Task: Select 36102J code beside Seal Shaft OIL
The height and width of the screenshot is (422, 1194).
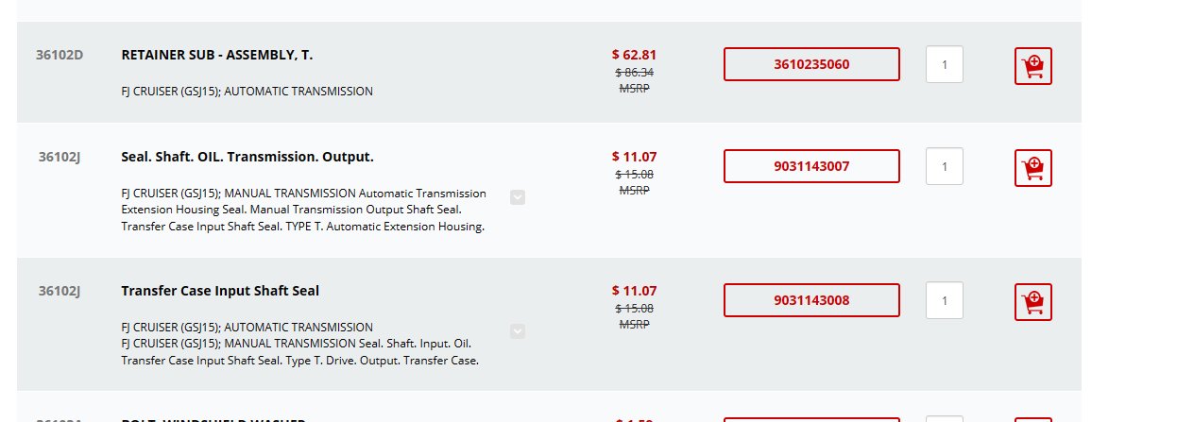Action: [x=60, y=157]
